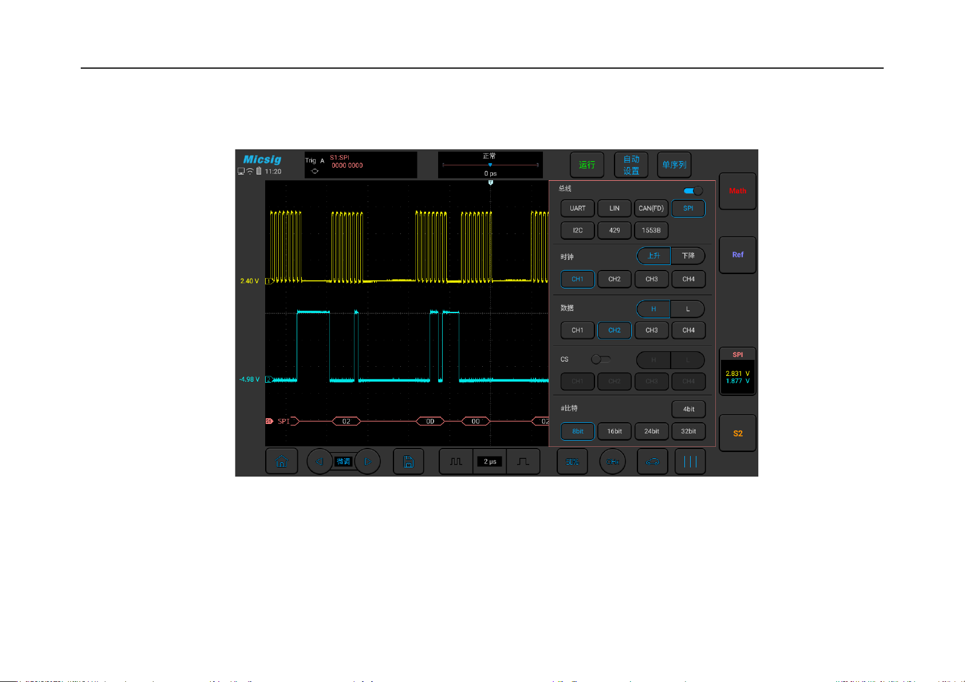Choose CH3 as the 数据 data source
This screenshot has width=965, height=682.
click(x=652, y=330)
